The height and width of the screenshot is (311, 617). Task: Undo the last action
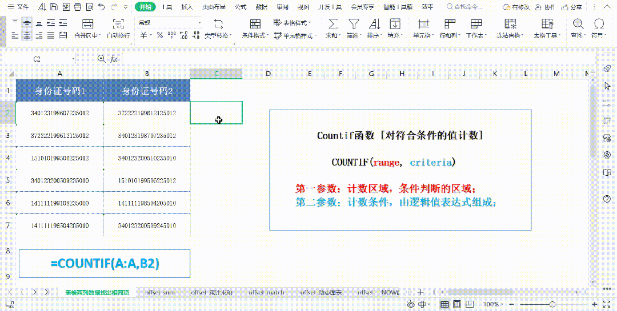click(102, 7)
